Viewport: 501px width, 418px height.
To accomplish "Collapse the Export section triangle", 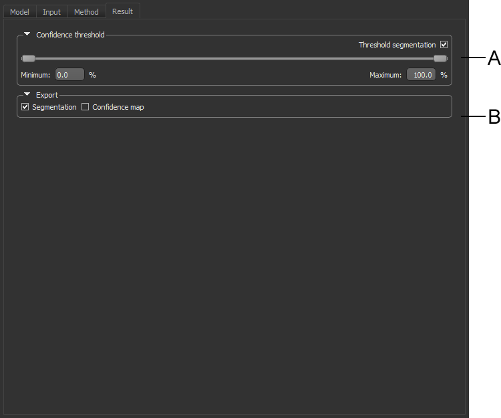I will coord(27,95).
